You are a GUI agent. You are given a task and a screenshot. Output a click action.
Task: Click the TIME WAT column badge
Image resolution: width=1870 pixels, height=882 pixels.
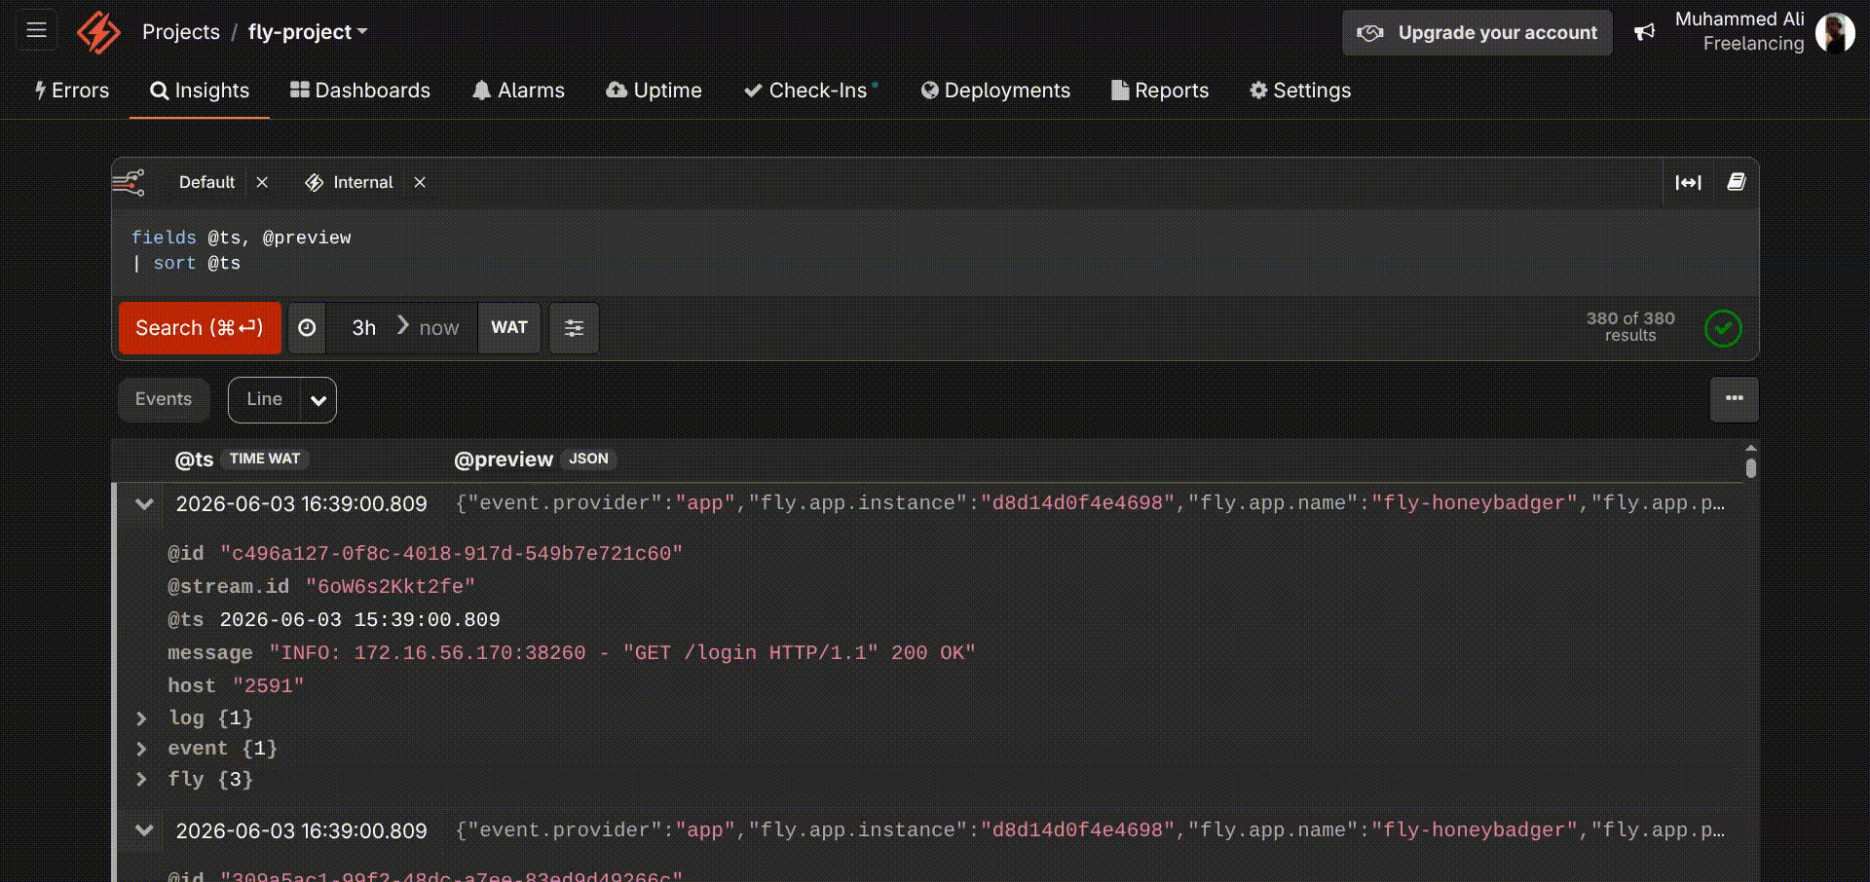(x=265, y=459)
